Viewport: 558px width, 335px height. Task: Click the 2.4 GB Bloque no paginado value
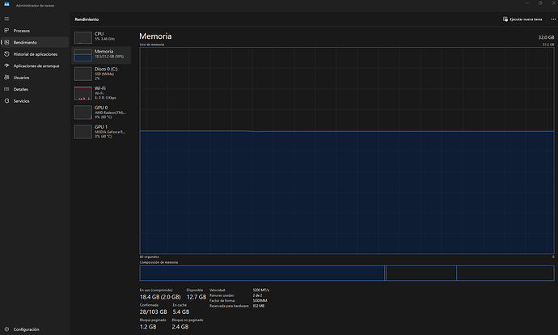(180, 327)
